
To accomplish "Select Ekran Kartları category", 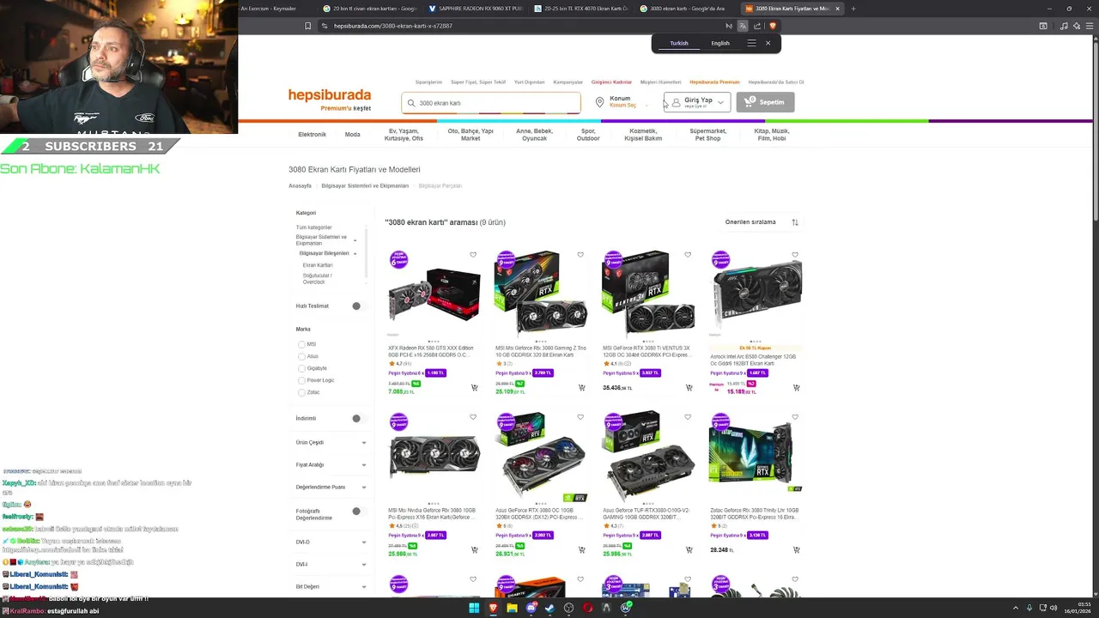I will point(318,265).
